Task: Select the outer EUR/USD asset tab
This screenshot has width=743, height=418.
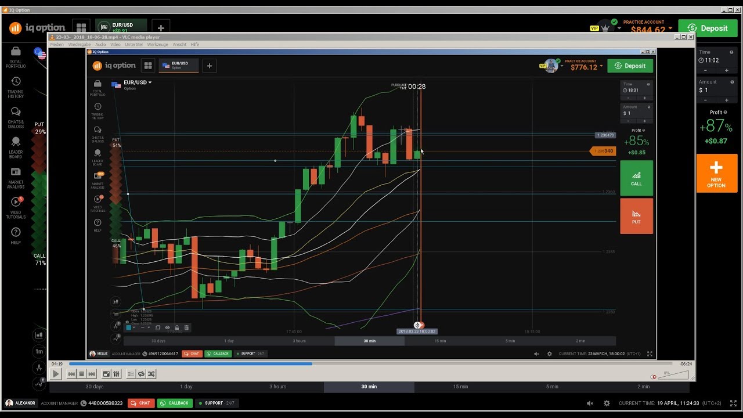Action: 121,27
